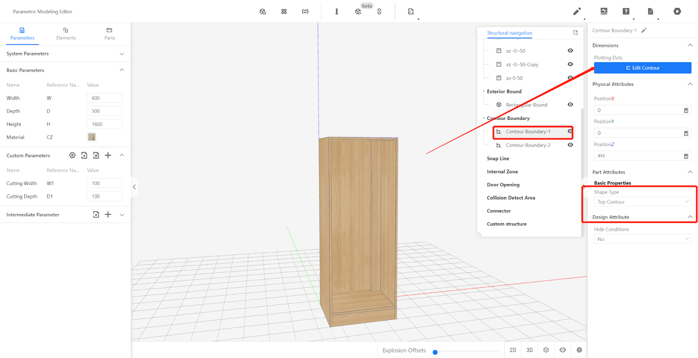Click the Width value input field

pyautogui.click(x=105, y=98)
